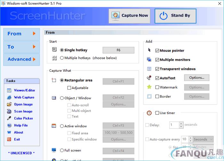Screen dimensions: 224x161
Task: Open the Seconds unit dropdown
Action: [203, 139]
